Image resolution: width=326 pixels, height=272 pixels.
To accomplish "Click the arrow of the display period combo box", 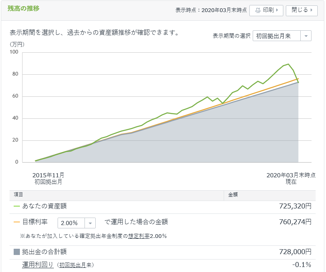I will 306,36.
